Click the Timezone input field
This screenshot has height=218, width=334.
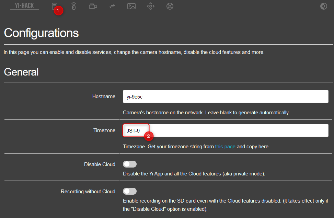point(226,130)
